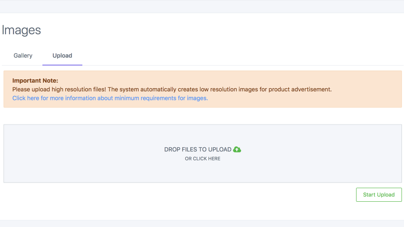404x227 pixels.
Task: Click the OR CLICK HERE text
Action: [x=203, y=159]
